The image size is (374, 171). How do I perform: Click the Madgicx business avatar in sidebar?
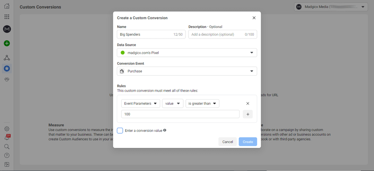pos(7,29)
